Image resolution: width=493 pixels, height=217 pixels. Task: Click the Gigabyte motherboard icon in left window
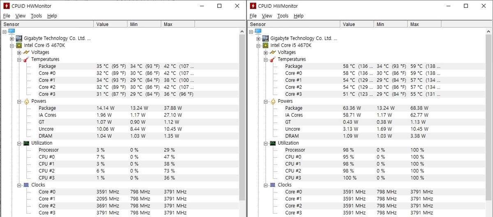[x=18, y=38]
